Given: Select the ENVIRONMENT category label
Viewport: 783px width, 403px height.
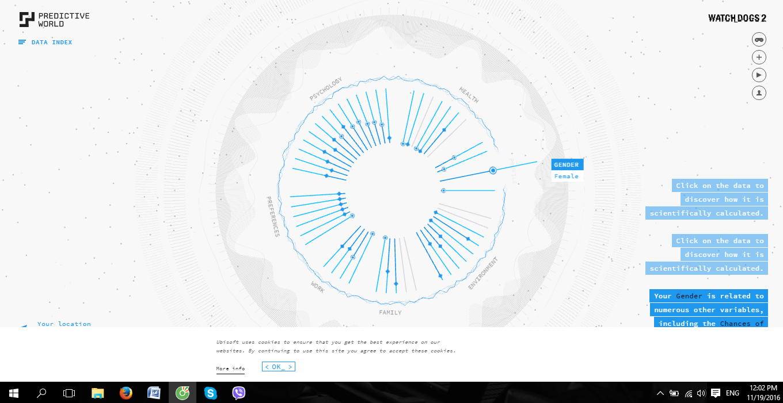Looking at the screenshot, I should 482,273.
